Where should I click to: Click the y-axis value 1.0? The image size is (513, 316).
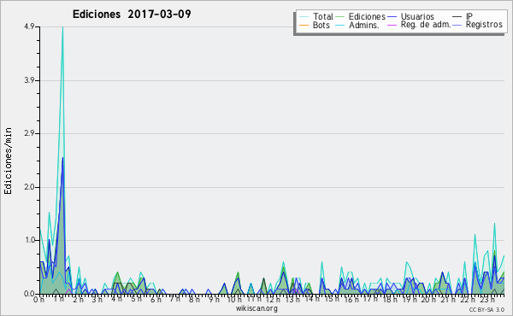click(29, 241)
